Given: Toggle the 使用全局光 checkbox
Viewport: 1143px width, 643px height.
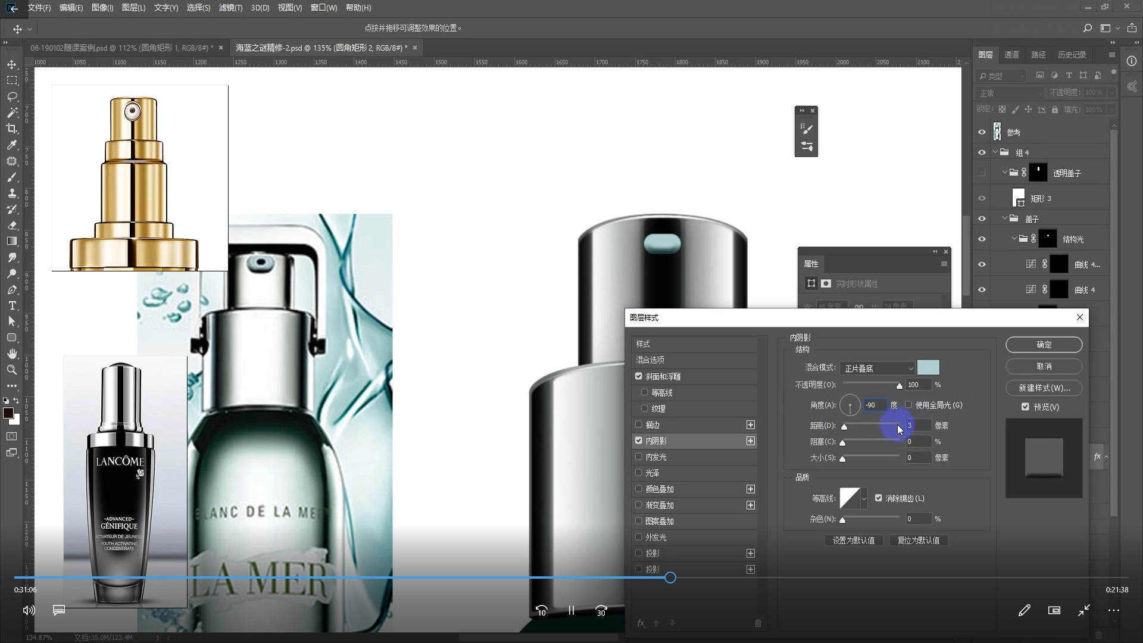Looking at the screenshot, I should (908, 405).
